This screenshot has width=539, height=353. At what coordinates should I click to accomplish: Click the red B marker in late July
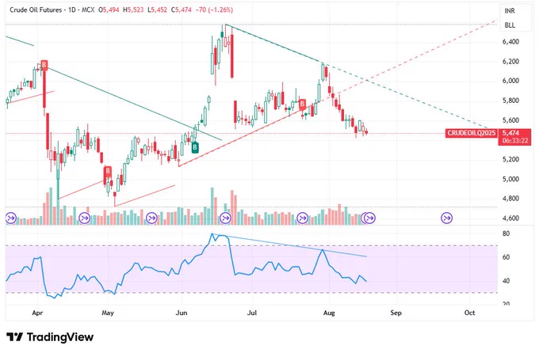coord(302,104)
